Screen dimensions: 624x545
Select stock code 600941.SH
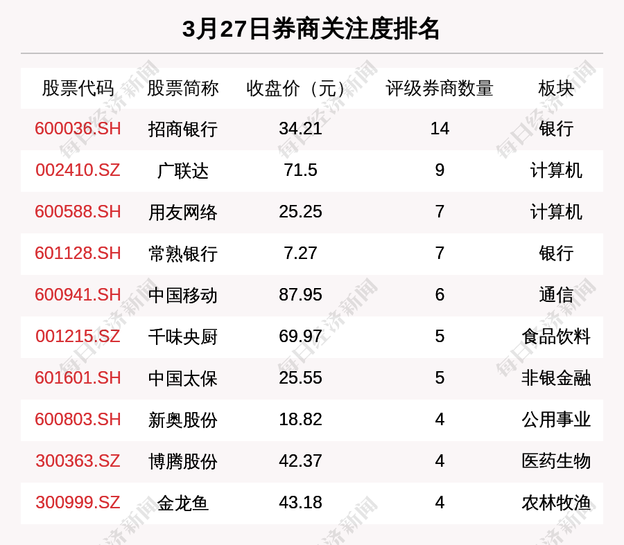78,295
